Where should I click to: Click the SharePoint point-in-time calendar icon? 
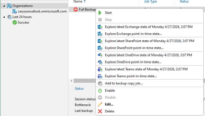coord(100,48)
